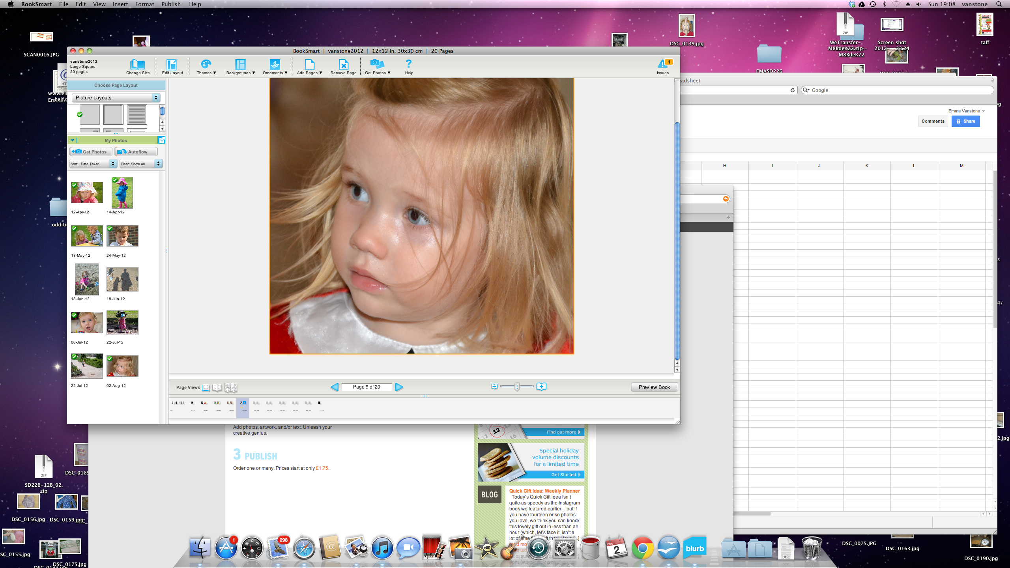Switch to multi-page thumbnail view
The height and width of the screenshot is (568, 1010).
click(x=230, y=387)
